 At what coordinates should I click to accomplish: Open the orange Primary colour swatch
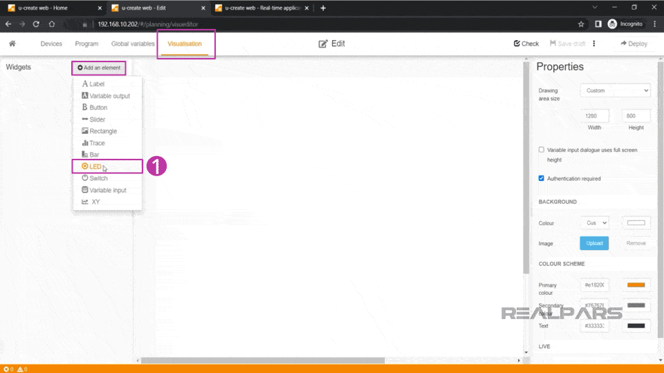tap(636, 285)
